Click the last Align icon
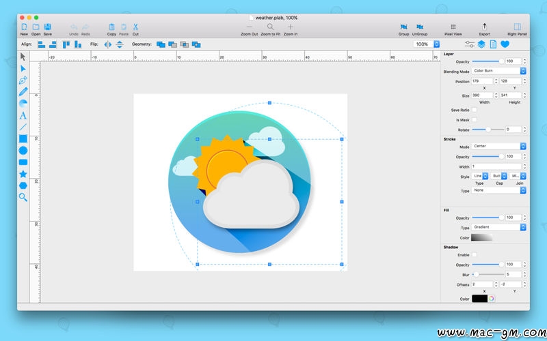 coord(78,44)
